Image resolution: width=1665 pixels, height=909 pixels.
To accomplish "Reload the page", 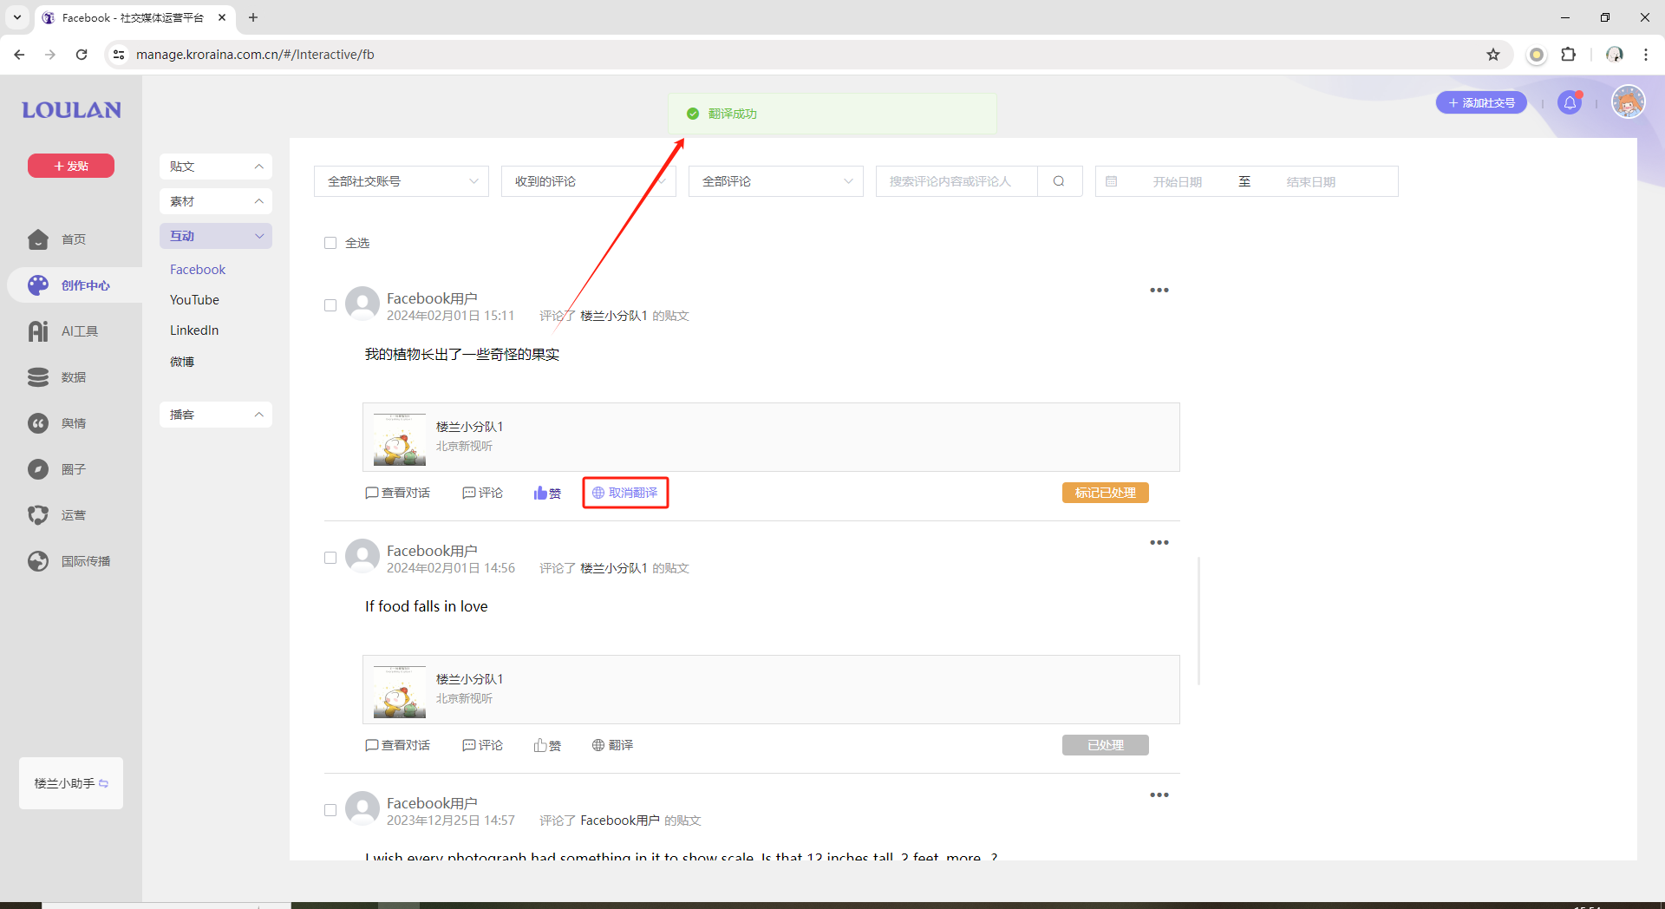I will [82, 55].
